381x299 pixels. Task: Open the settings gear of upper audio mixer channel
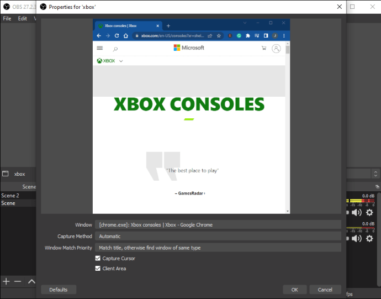[x=369, y=212]
